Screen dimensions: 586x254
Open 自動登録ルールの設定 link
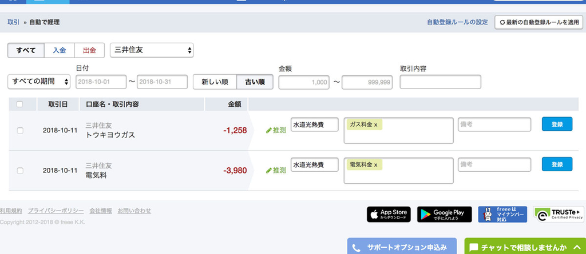(457, 22)
